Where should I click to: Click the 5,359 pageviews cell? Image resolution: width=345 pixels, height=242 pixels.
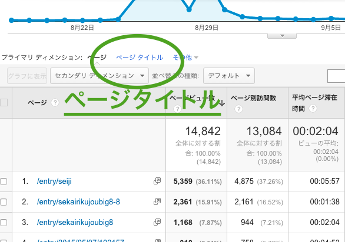coord(183,181)
